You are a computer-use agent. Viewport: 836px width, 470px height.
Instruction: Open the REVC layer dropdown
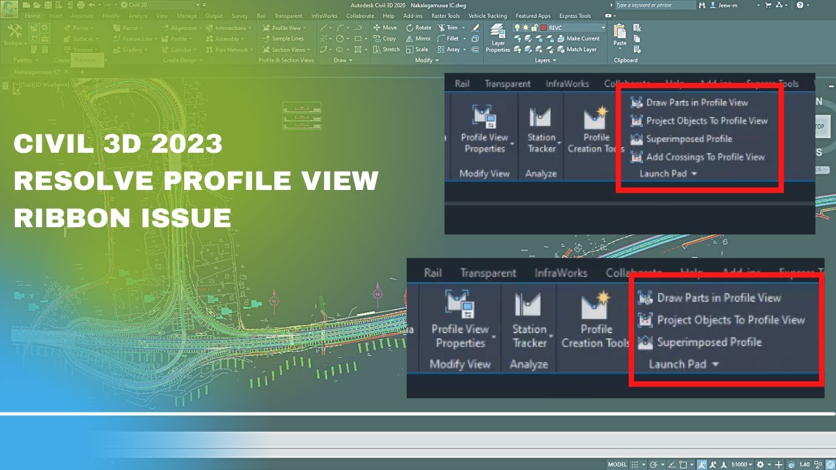pos(603,28)
